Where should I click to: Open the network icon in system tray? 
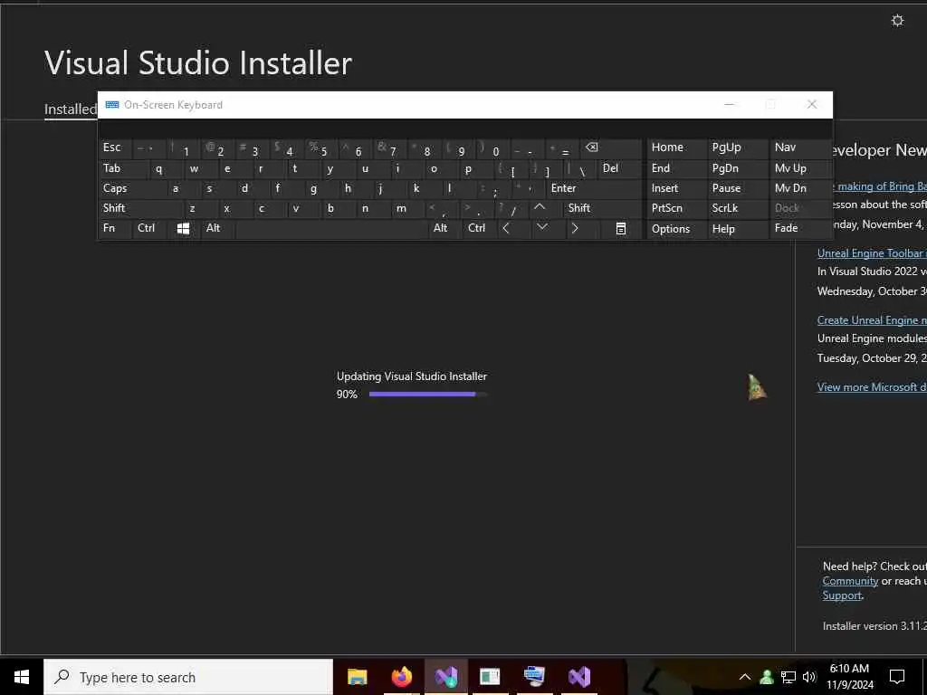click(x=788, y=677)
